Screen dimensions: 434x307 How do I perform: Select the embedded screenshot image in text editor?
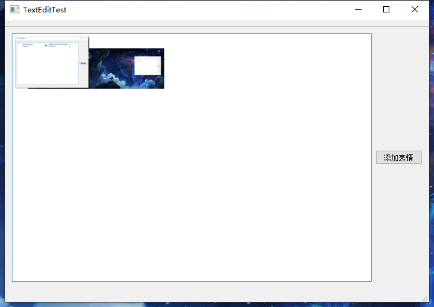click(x=90, y=63)
